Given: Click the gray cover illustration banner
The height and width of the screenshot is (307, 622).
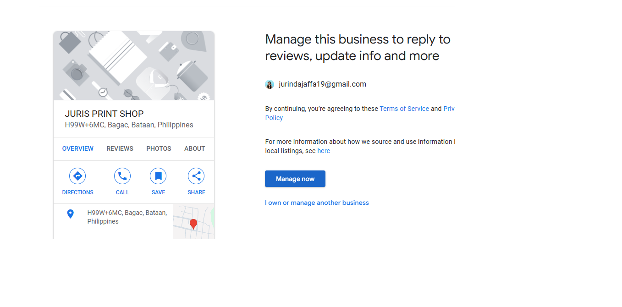Looking at the screenshot, I should click(134, 66).
